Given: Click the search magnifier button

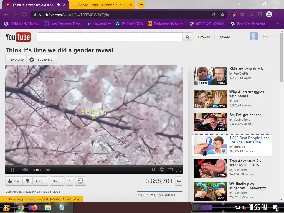Looking at the screenshot, I should tap(187, 37).
